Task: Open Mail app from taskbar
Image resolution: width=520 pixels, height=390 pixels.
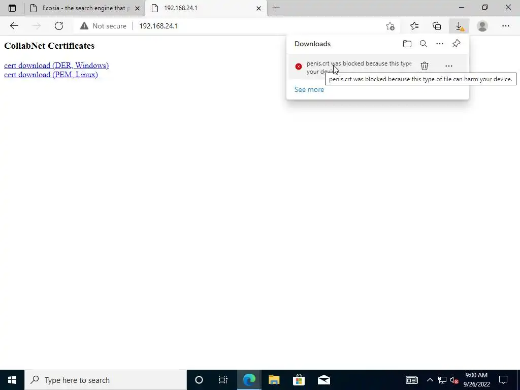Action: click(x=323, y=380)
